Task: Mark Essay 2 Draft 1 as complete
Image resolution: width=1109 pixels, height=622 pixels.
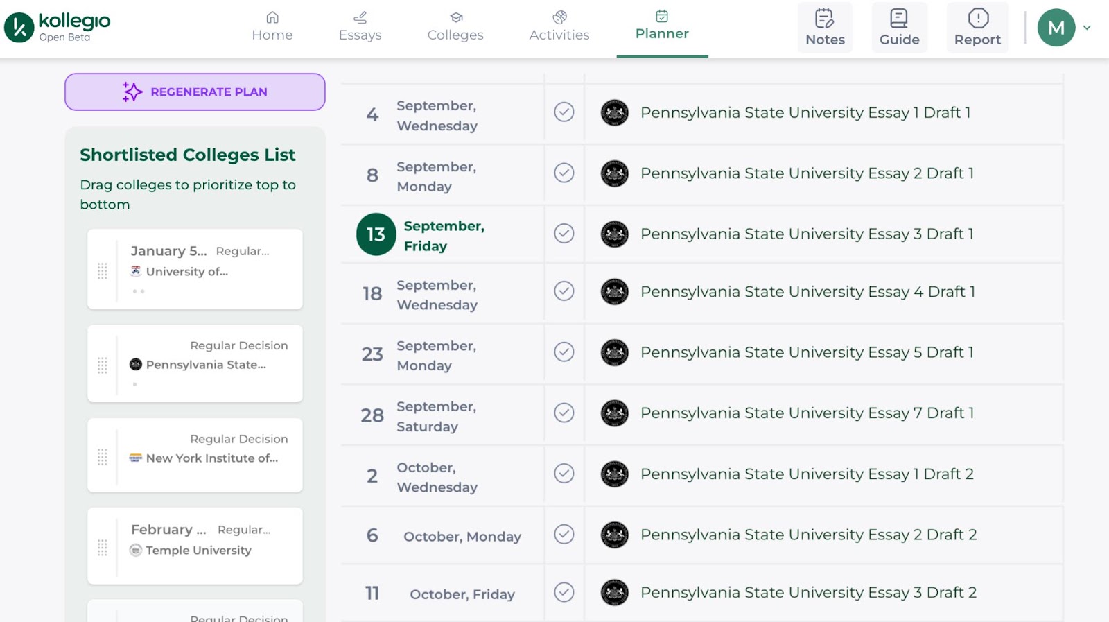Action: [564, 173]
